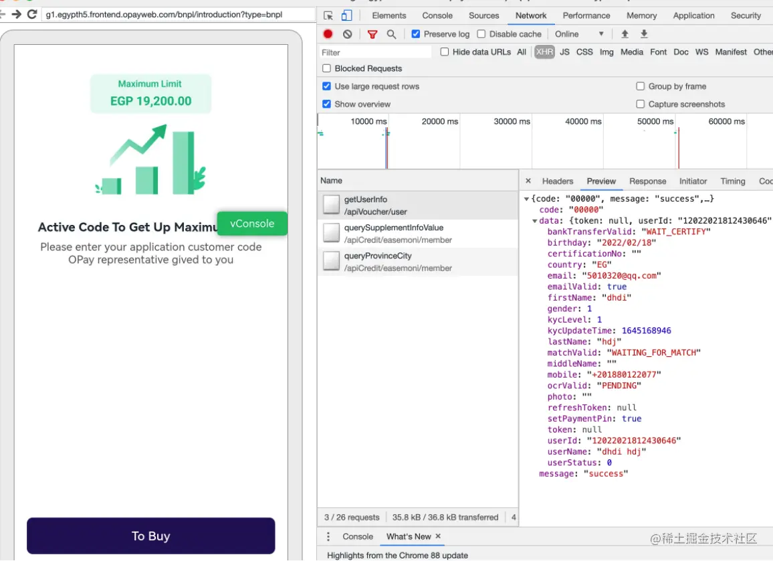Open the Console panel tab
This screenshot has width=773, height=561.
click(437, 15)
